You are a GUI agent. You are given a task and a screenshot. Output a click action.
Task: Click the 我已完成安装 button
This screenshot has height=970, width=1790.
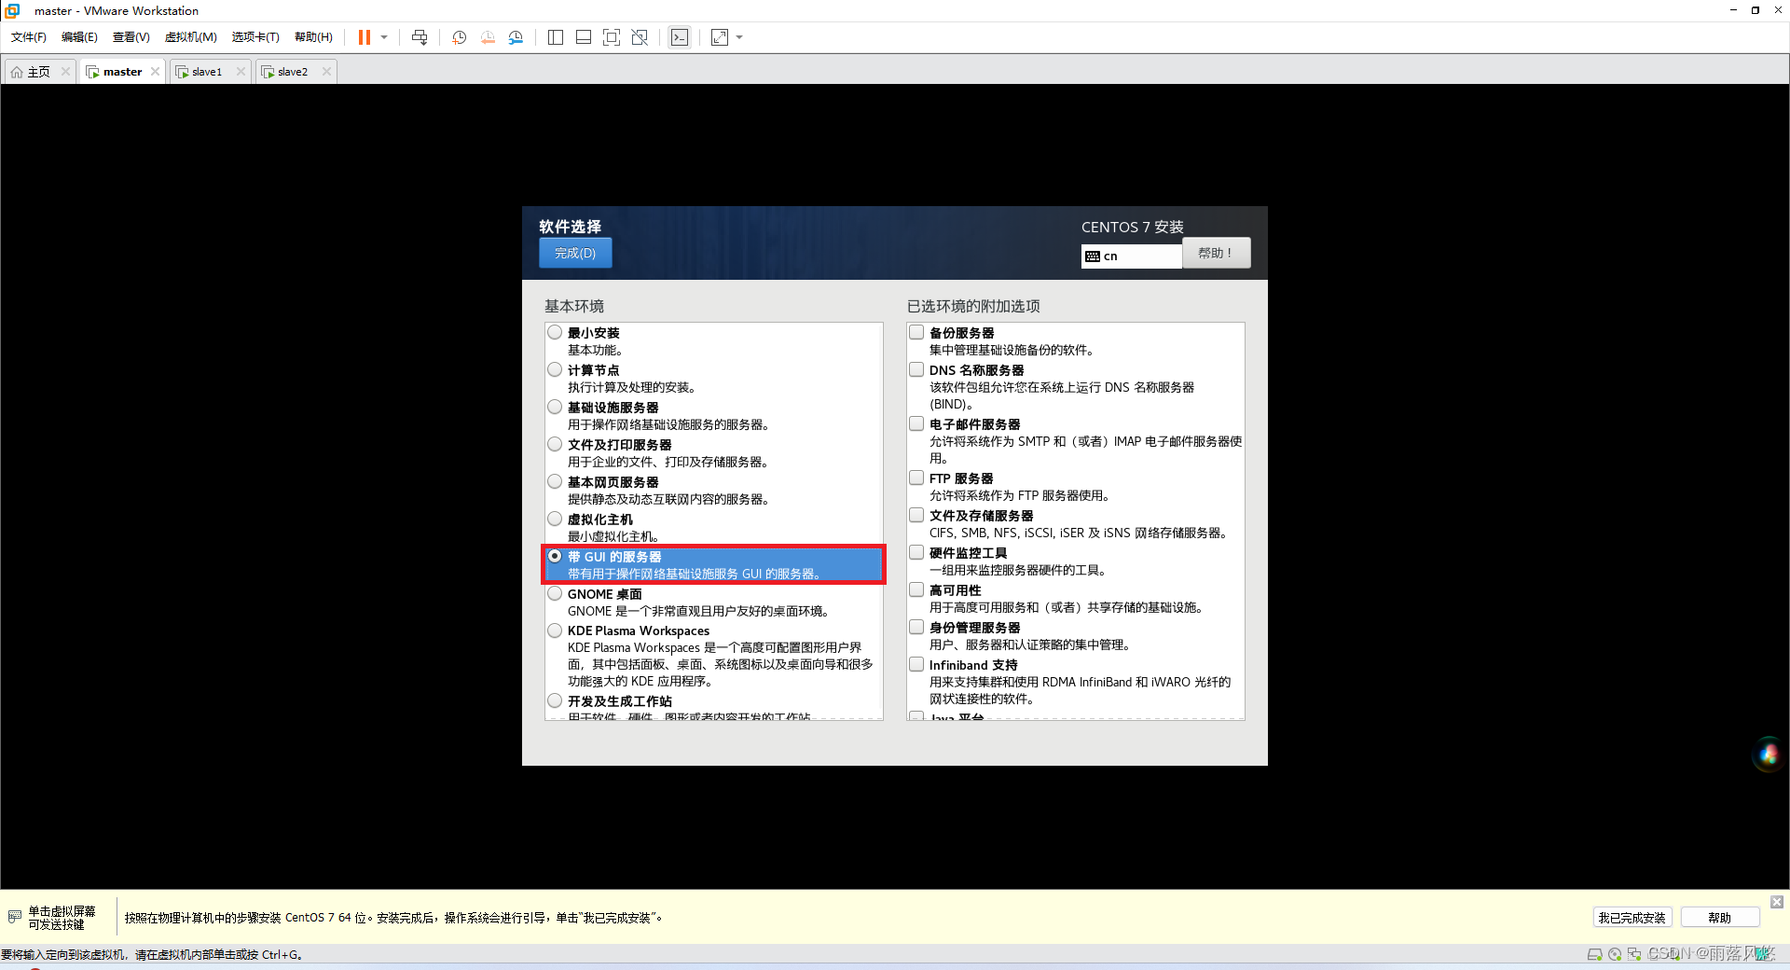(x=1632, y=918)
